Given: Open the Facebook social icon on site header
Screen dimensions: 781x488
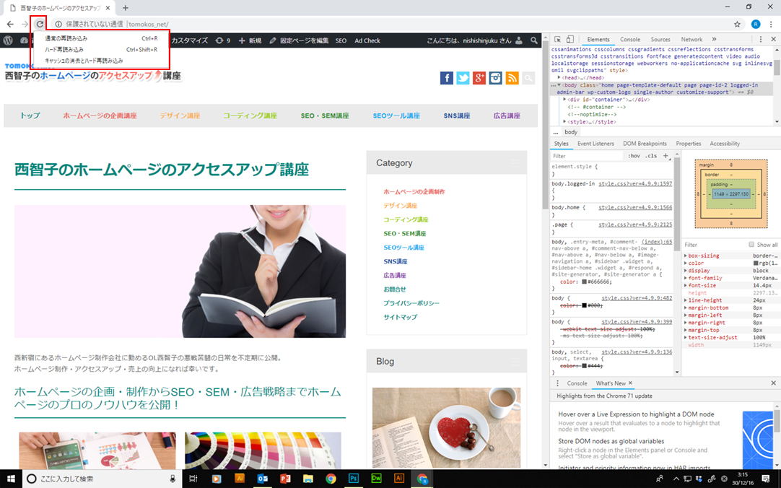Looking at the screenshot, I should pyautogui.click(x=447, y=78).
